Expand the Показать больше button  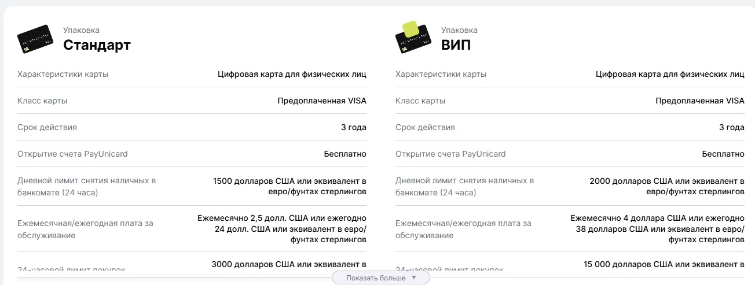tap(381, 278)
